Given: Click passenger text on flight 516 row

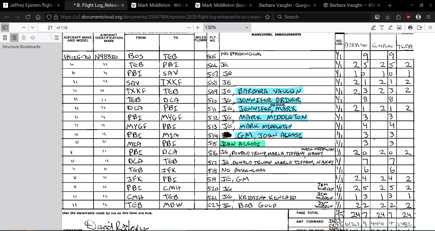Looking at the screenshot, I should (277, 153).
